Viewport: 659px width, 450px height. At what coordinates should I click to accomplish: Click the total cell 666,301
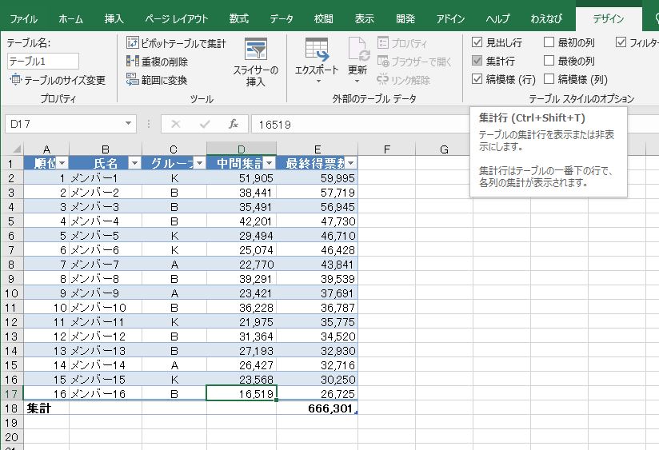[317, 408]
